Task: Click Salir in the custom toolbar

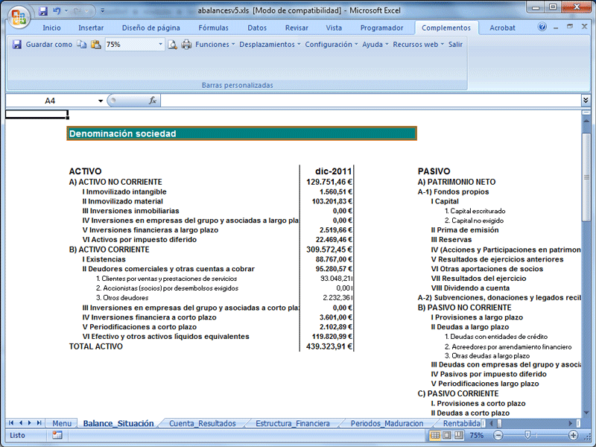Action: coord(455,45)
